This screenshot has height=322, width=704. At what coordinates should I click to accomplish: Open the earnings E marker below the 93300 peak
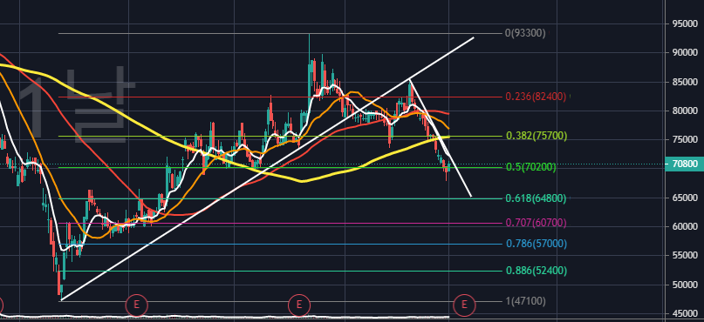click(298, 305)
